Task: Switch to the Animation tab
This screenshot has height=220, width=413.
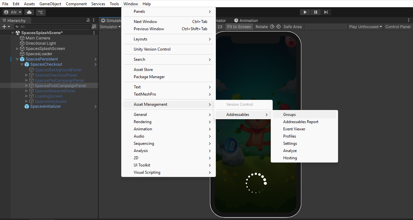Action: 246,20
